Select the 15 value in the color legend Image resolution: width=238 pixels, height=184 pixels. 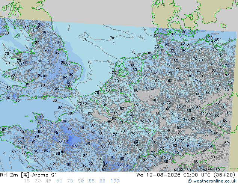(27, 181)
